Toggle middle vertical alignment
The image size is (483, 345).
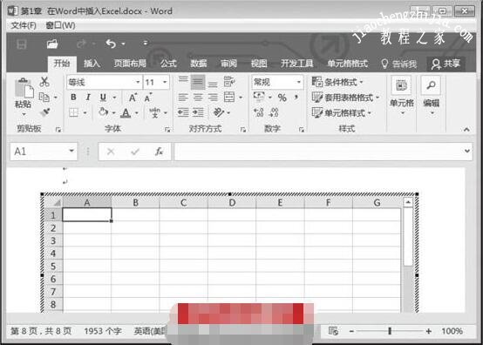click(198, 82)
